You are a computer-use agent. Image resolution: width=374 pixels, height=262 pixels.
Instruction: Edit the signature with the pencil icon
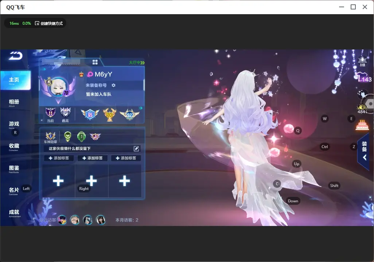(136, 148)
